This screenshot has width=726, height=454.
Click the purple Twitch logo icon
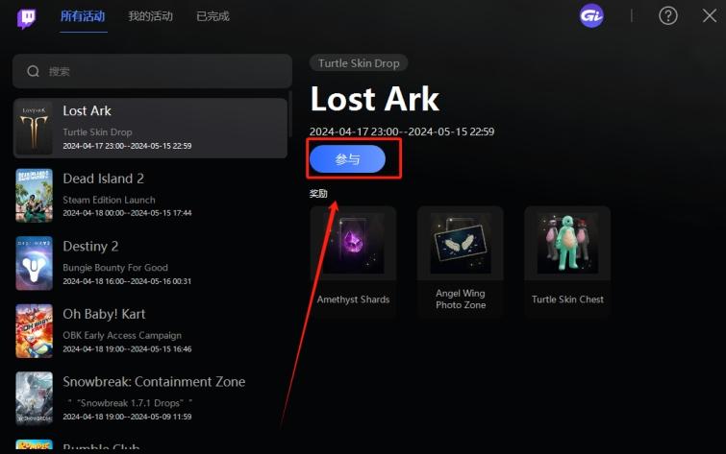click(x=26, y=18)
